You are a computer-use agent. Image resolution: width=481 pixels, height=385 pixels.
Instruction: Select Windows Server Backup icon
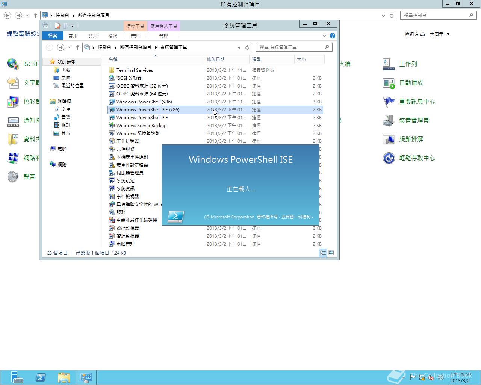click(112, 125)
